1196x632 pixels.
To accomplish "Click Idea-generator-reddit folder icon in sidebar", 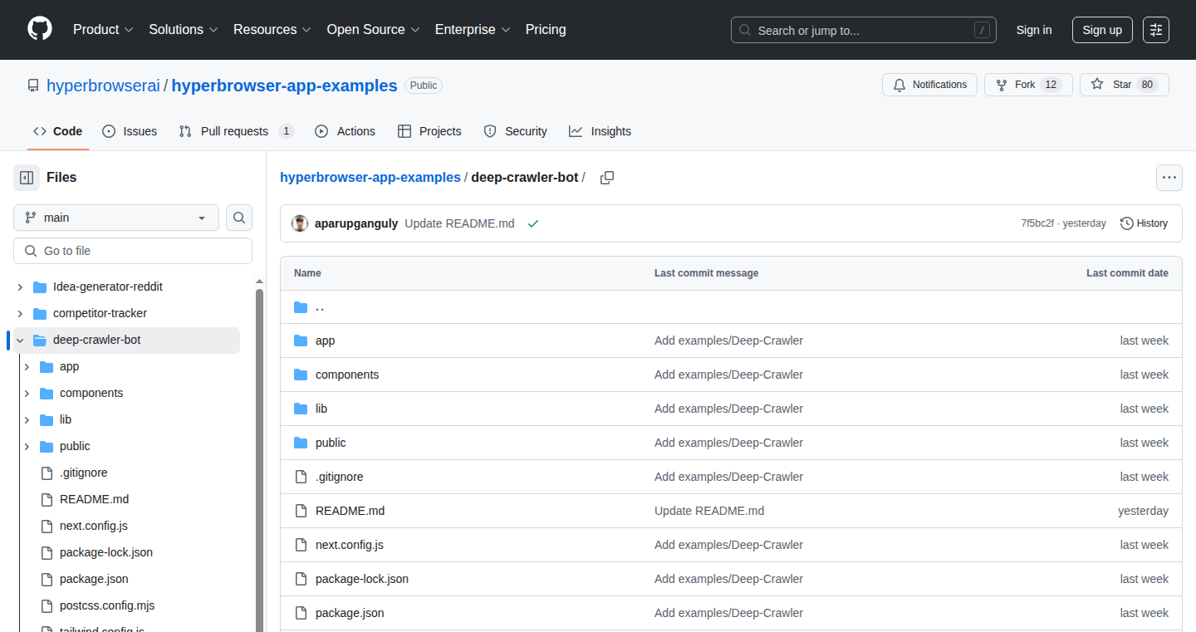I will point(40,287).
